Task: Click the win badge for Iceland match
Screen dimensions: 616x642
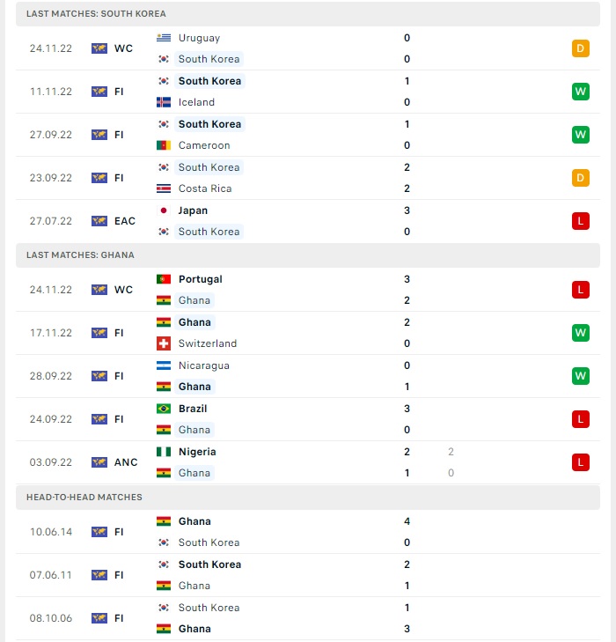Action: click(581, 92)
